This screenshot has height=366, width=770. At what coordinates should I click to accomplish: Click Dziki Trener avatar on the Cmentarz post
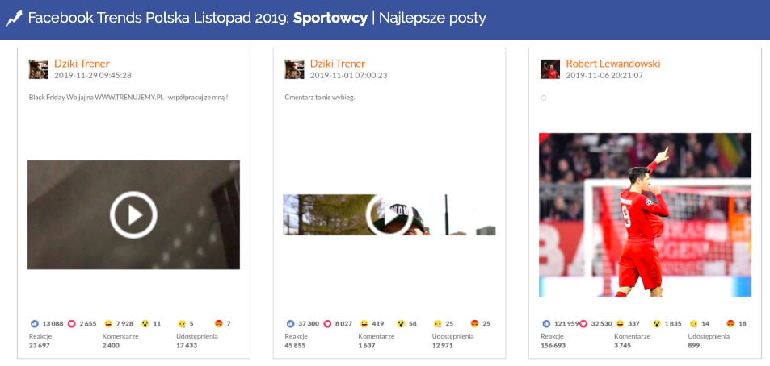294,69
